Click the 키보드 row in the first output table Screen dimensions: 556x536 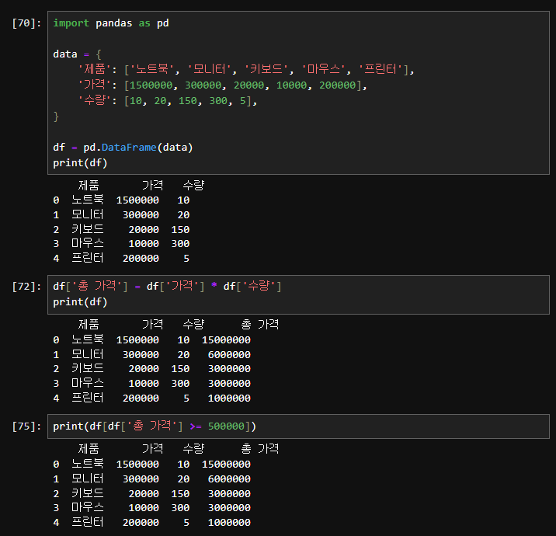pos(122,229)
